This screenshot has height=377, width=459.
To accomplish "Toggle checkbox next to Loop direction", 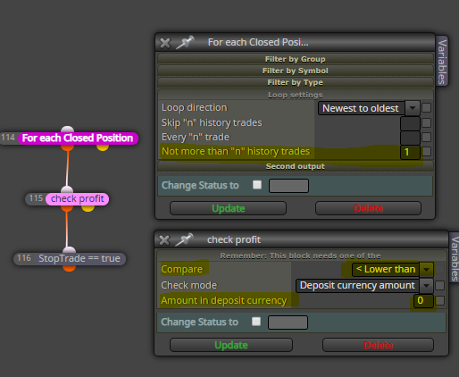I will tap(427, 108).
